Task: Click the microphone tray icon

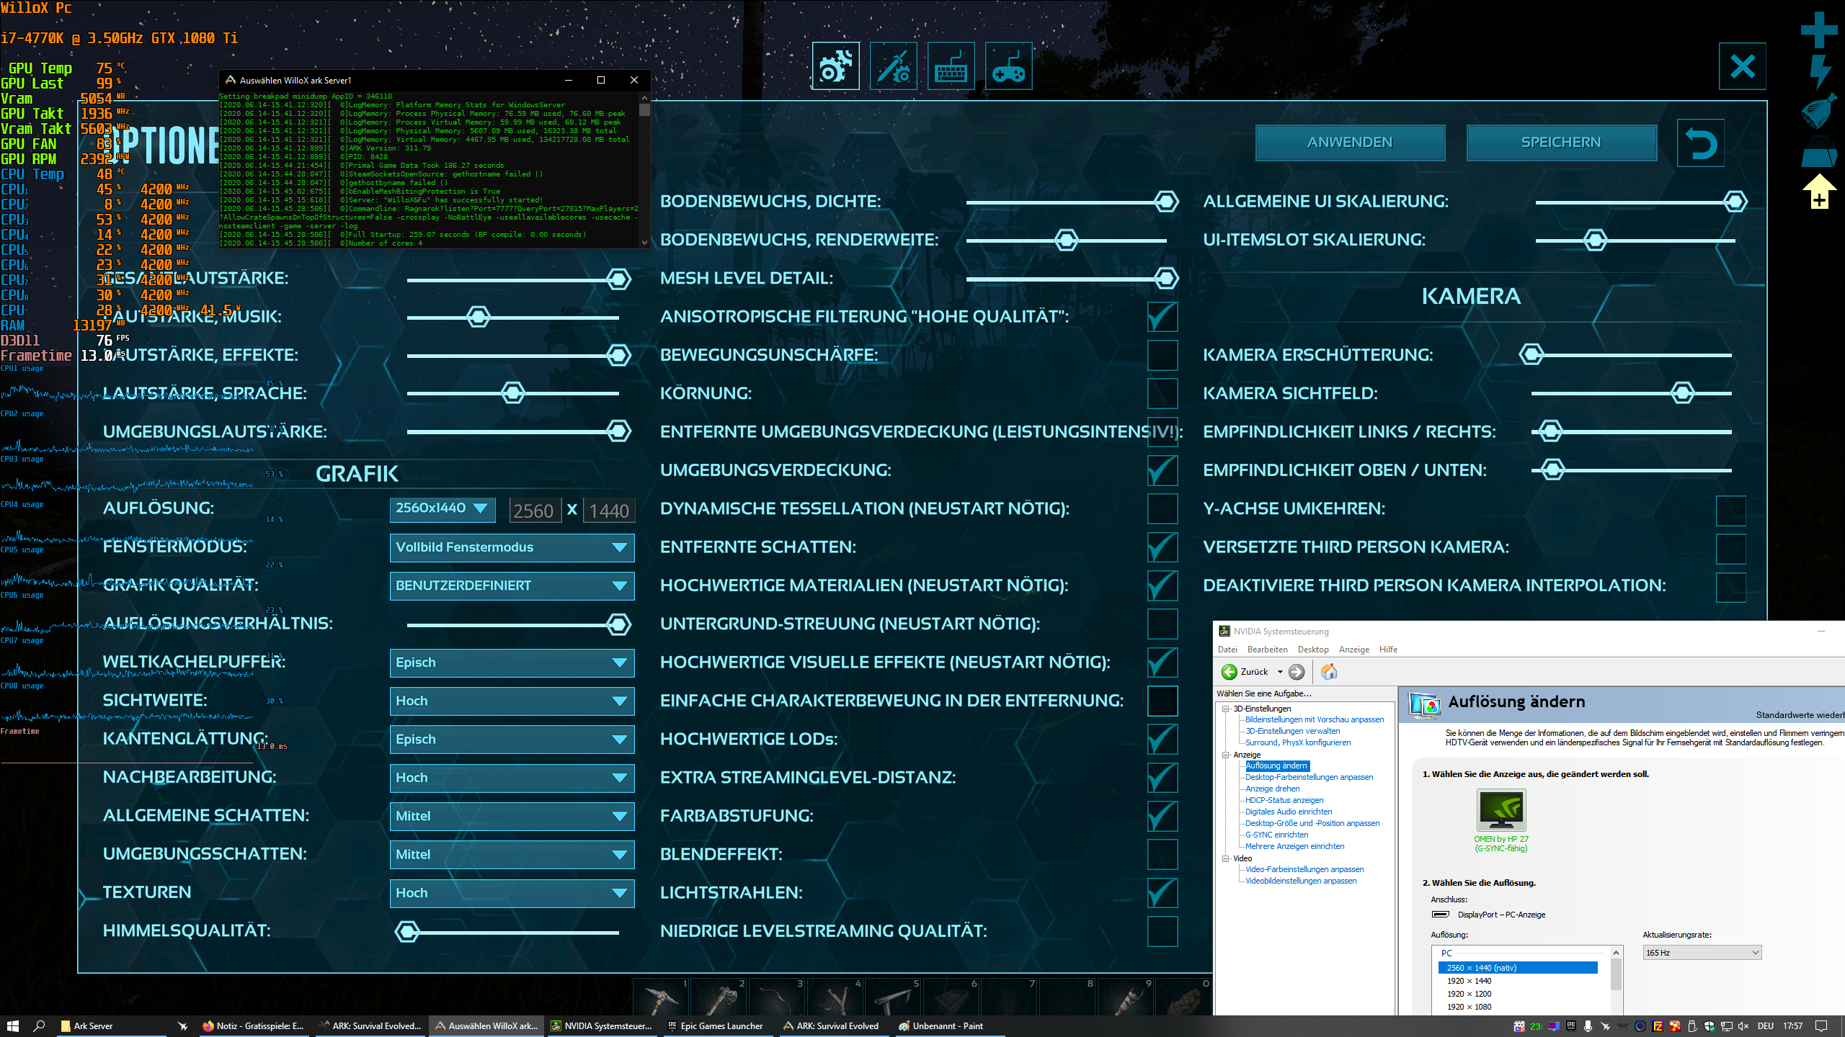Action: (x=1588, y=1026)
